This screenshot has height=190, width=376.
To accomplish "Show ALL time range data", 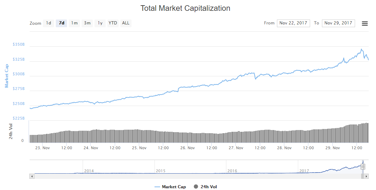I will [x=126, y=23].
